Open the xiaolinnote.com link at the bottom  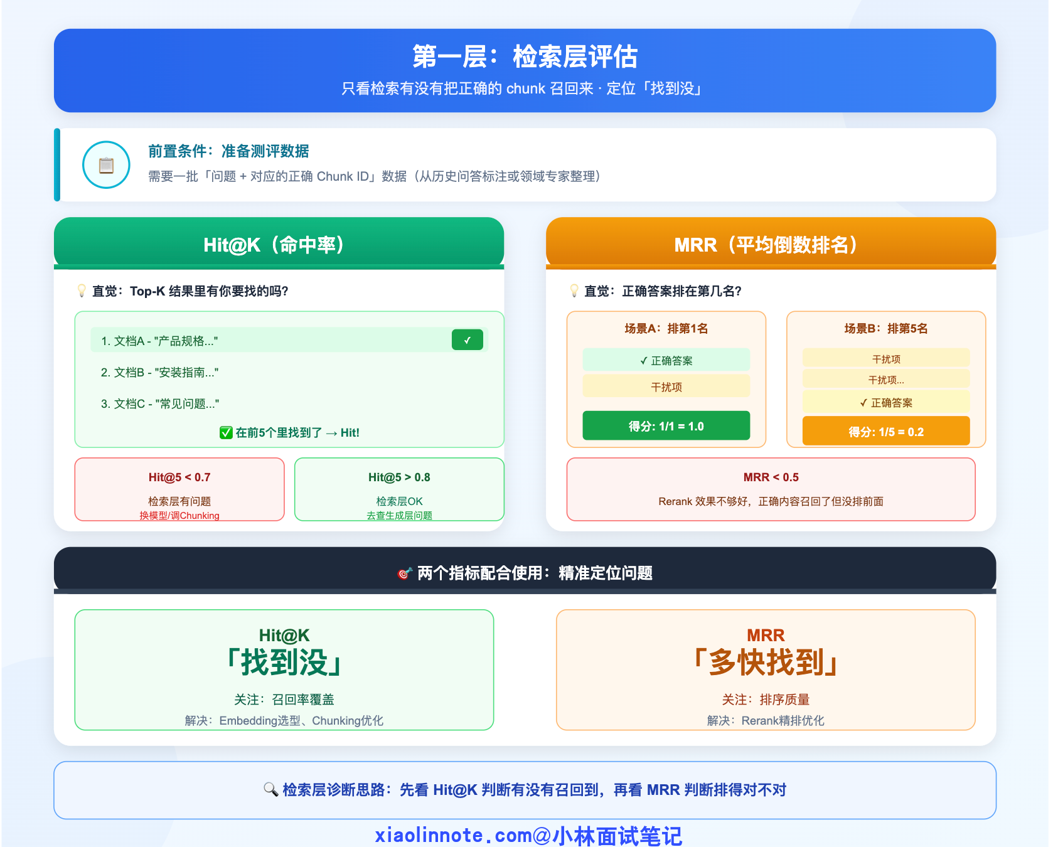(528, 835)
